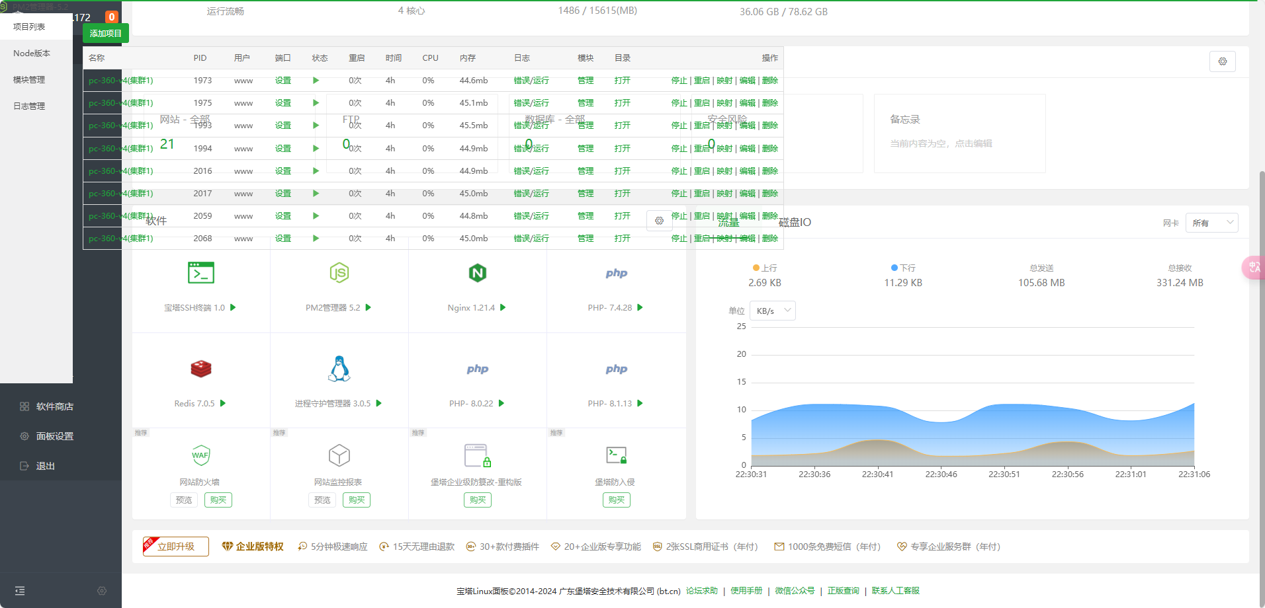Select 日志管理 in the PM2 menu
Screen dimensions: 1265x608
pyautogui.click(x=36, y=106)
